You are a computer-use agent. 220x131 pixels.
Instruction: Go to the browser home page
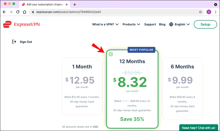tap(24, 12)
